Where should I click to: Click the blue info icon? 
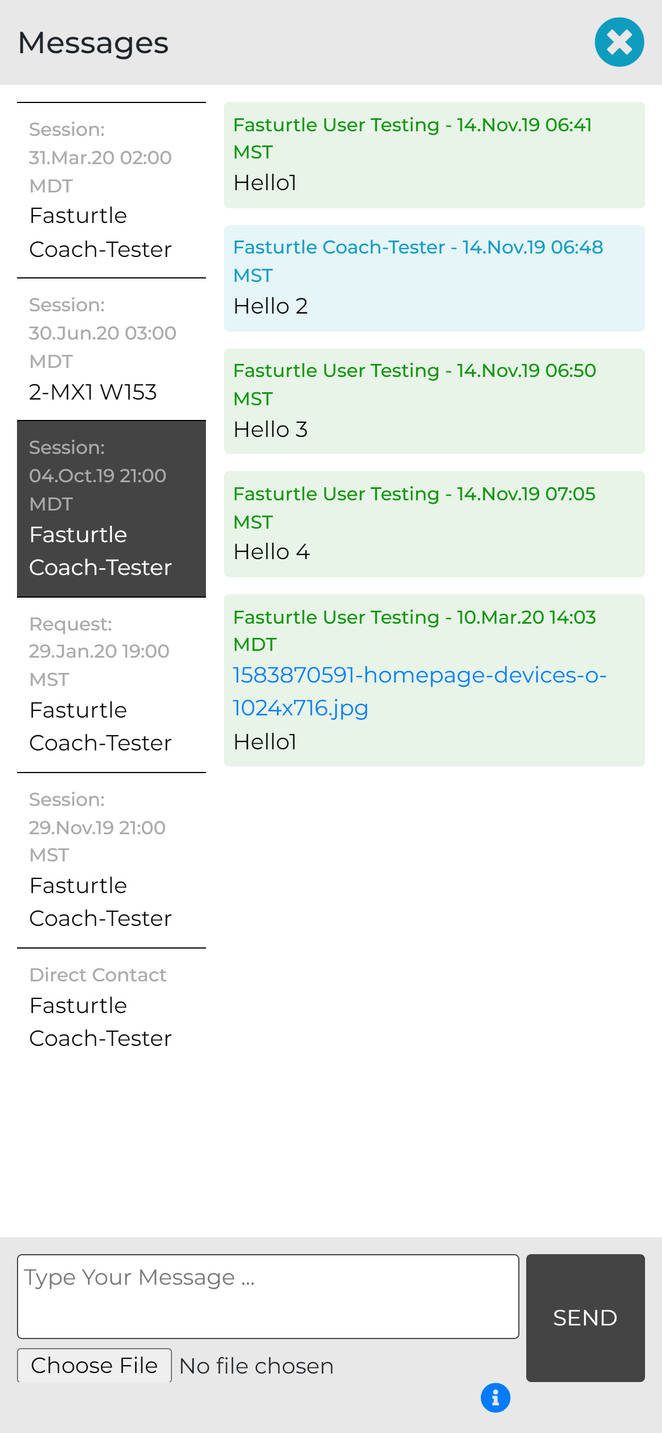tap(495, 1398)
